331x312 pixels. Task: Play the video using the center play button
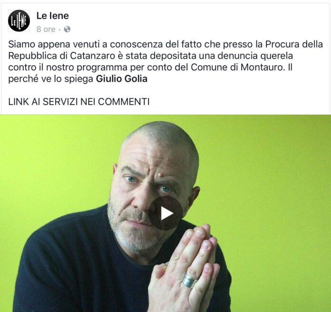(x=165, y=213)
